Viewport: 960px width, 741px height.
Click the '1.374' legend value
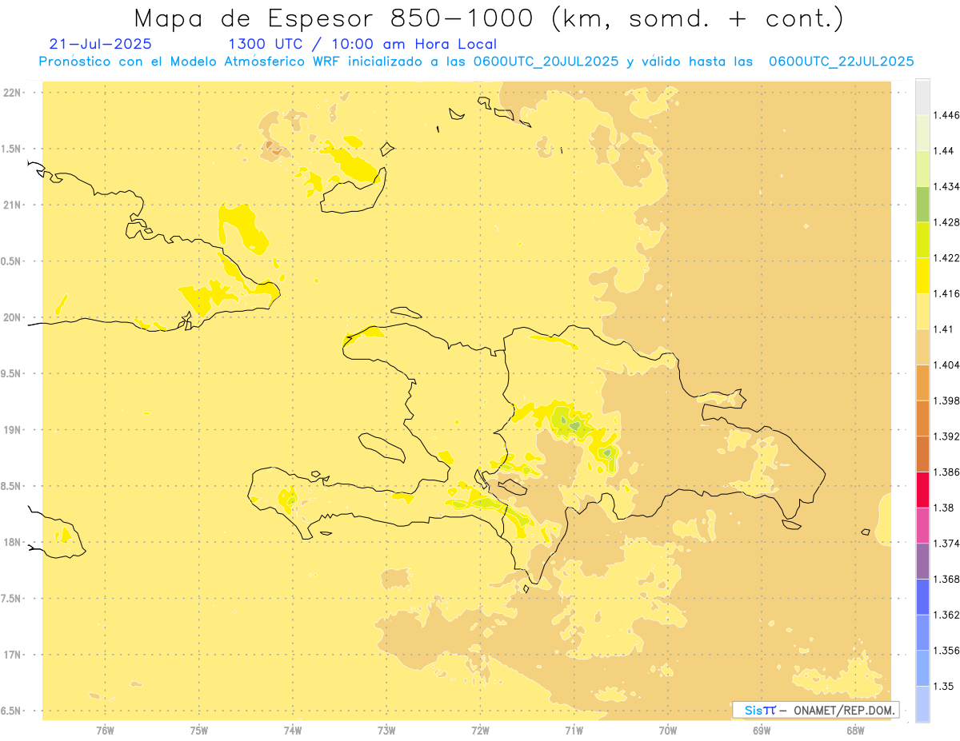(x=946, y=543)
